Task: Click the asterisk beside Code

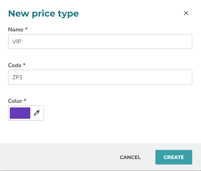Action: click(x=24, y=64)
